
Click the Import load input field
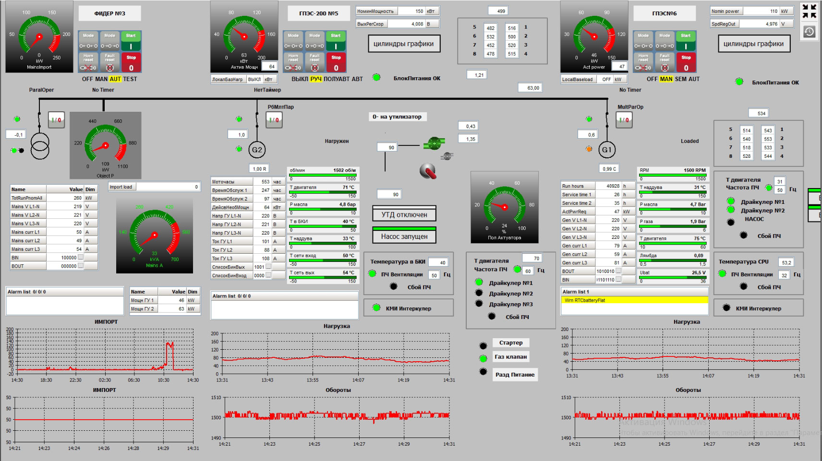click(168, 187)
